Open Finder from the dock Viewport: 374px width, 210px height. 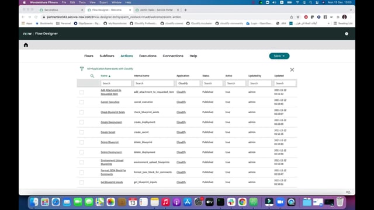pyautogui.click(x=34, y=202)
